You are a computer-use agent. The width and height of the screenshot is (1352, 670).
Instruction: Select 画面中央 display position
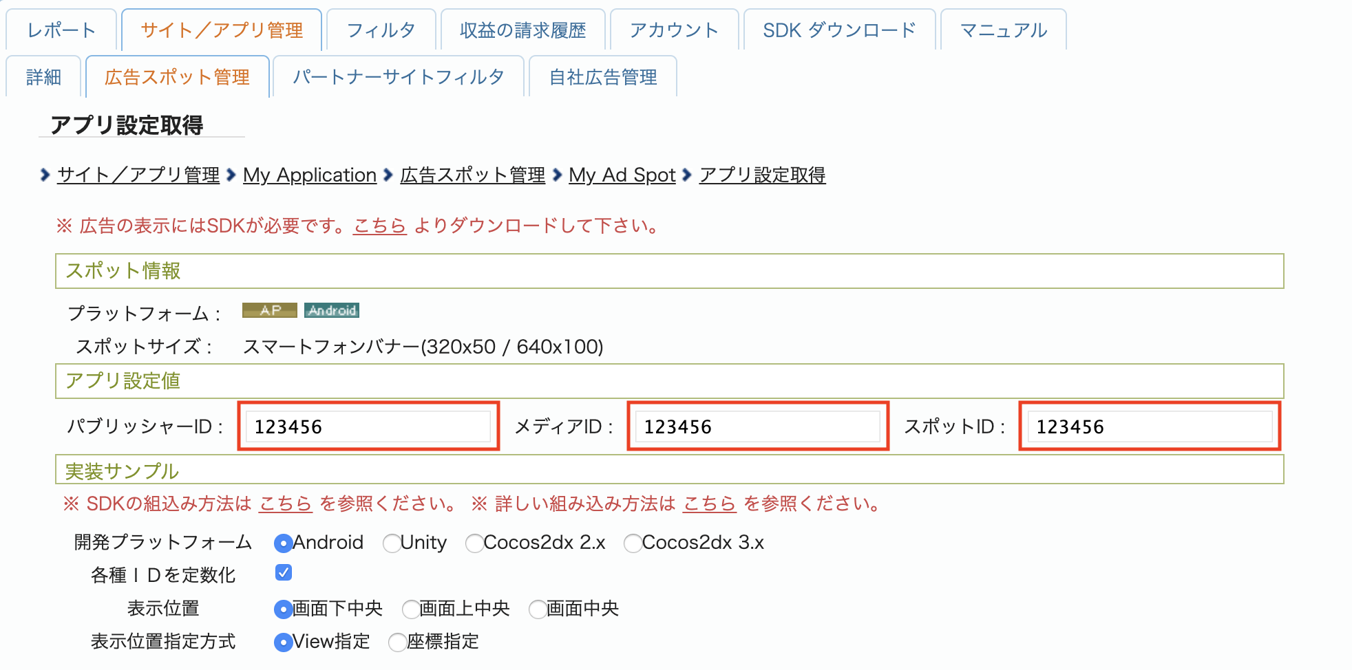tap(538, 609)
